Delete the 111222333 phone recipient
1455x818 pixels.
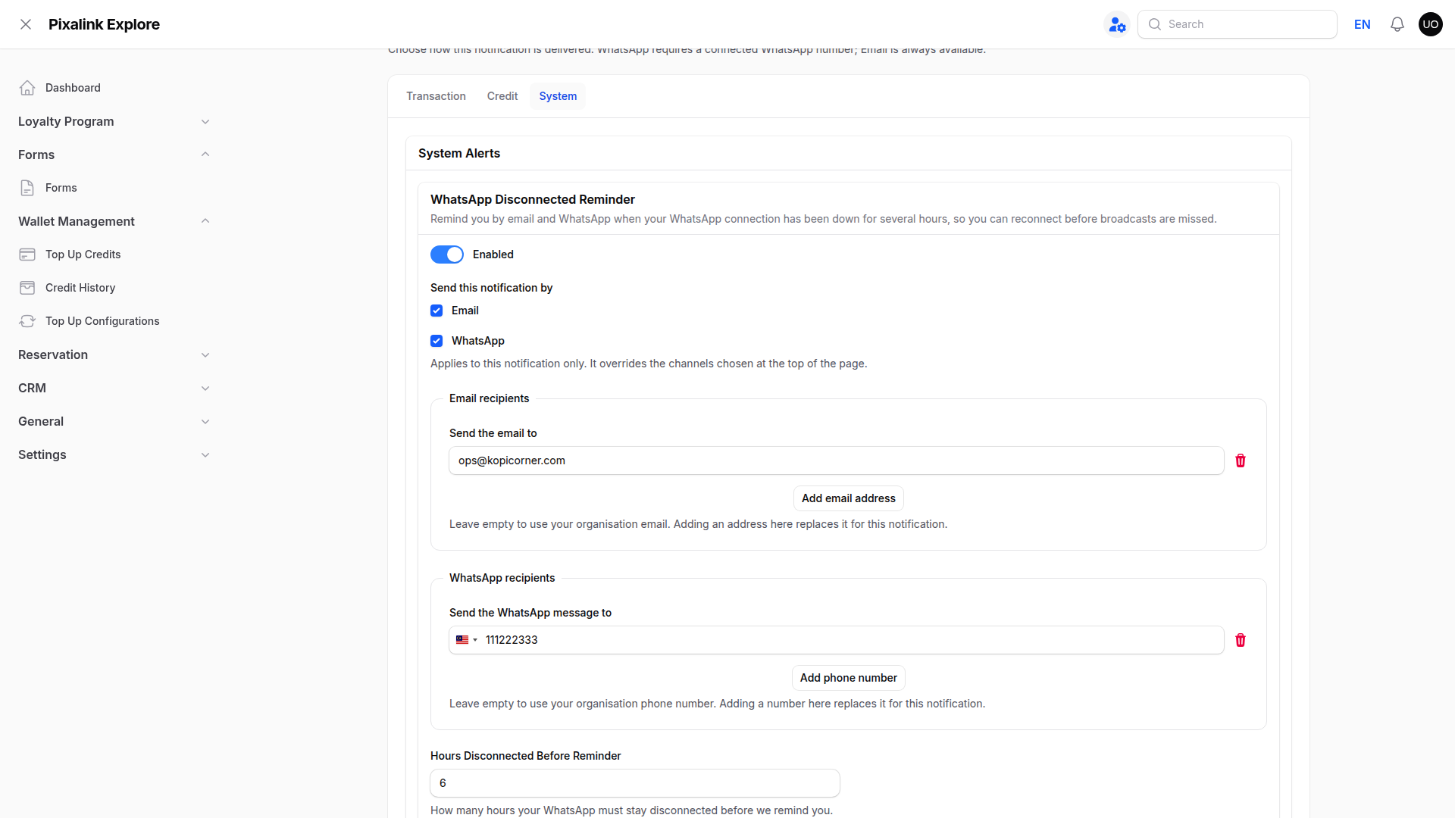point(1241,640)
